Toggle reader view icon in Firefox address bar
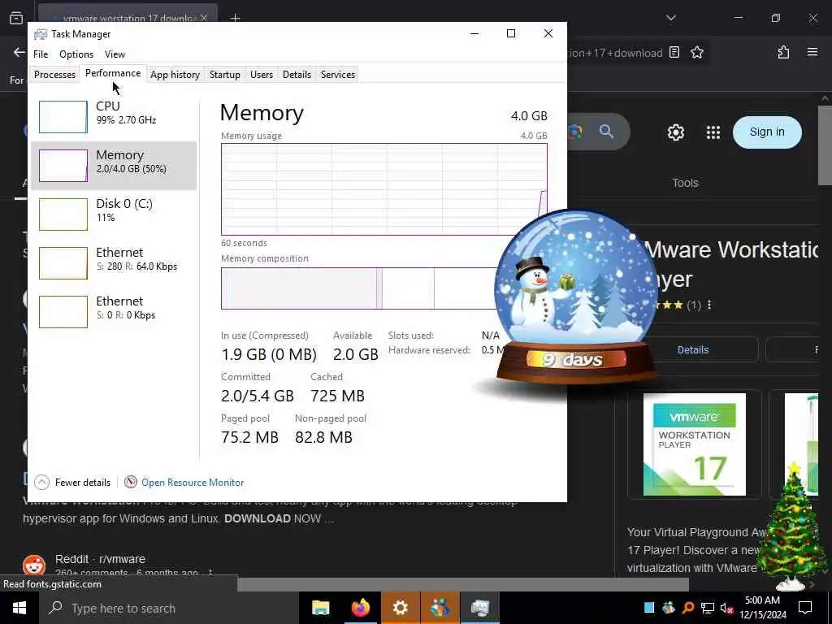 coord(674,52)
